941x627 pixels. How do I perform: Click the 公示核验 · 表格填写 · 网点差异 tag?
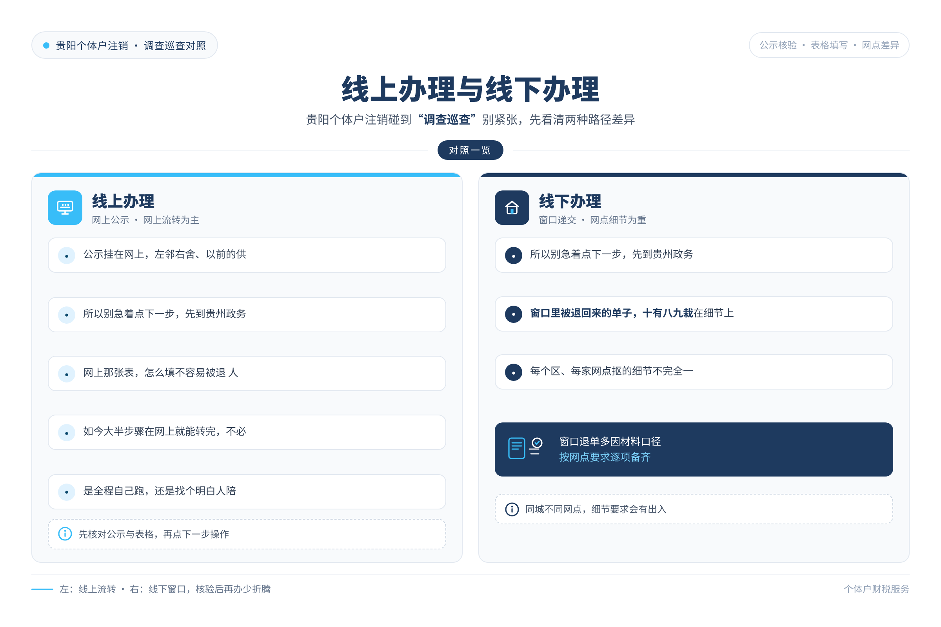click(x=829, y=45)
